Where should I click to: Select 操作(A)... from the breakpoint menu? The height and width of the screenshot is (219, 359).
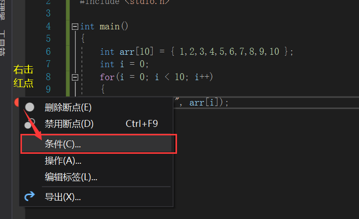click(x=96, y=161)
